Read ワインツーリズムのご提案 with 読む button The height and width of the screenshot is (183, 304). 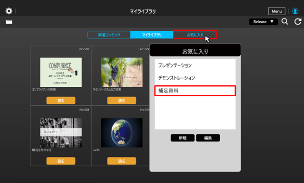click(122, 101)
